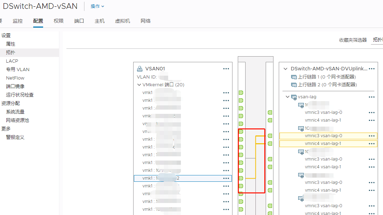The width and height of the screenshot is (383, 215).
Task: Open the highlighted vmnic4 vsan-lag-1 ellipsis menu
Action: pos(371,144)
